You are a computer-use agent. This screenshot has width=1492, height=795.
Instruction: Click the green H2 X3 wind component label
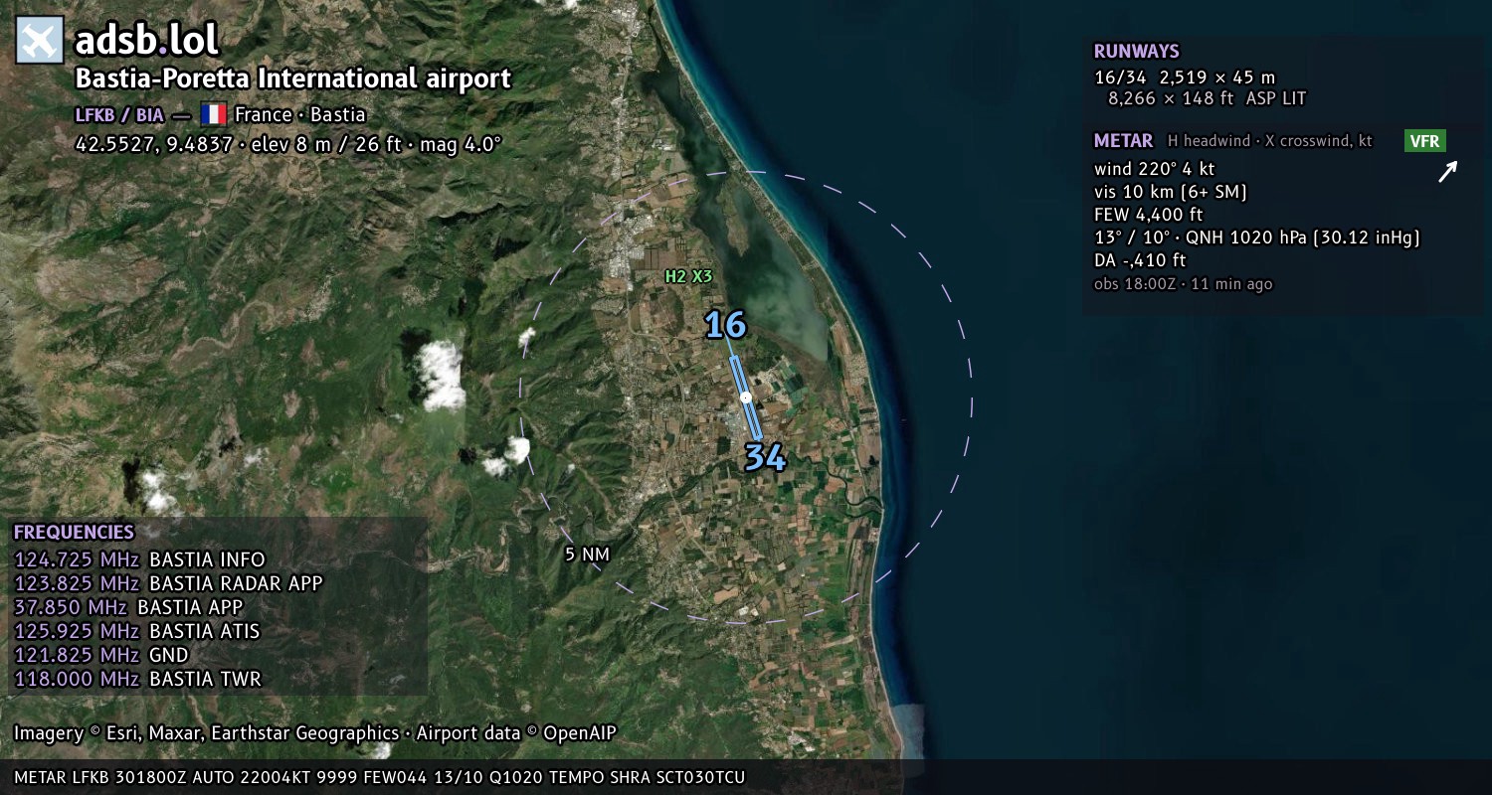point(688,276)
